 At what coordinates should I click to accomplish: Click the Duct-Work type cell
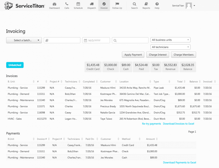(x=159, y=119)
